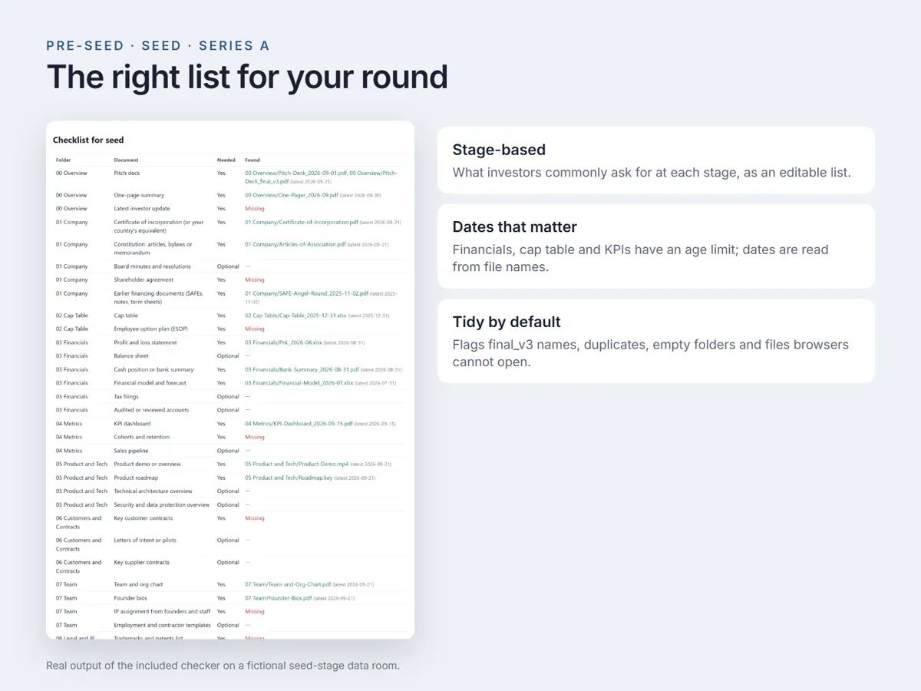
Task: Open the Pitch-Deck_2026-09-01.pdf file link
Action: pos(295,174)
